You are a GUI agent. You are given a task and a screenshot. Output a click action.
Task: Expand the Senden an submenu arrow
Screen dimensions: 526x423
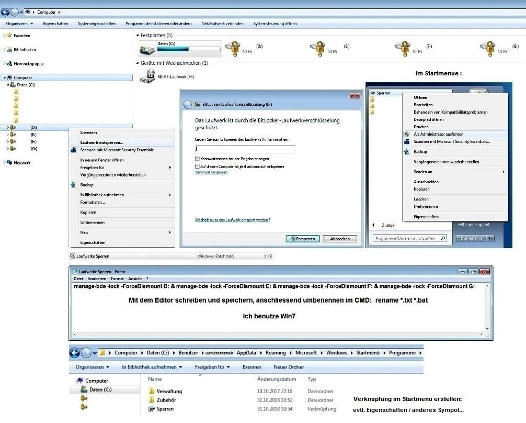[x=503, y=172]
